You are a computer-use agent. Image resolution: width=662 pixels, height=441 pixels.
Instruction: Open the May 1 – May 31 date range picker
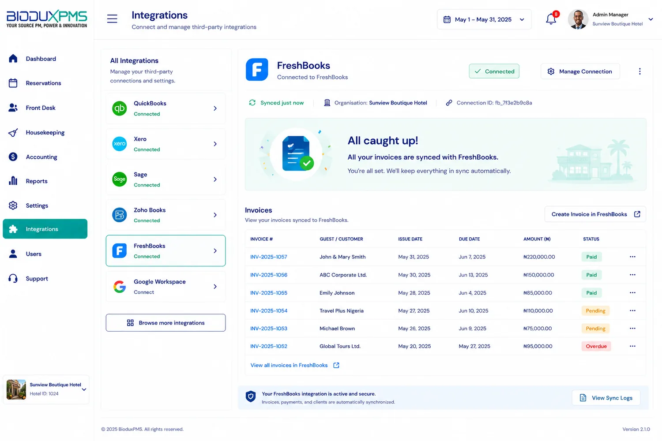click(484, 19)
